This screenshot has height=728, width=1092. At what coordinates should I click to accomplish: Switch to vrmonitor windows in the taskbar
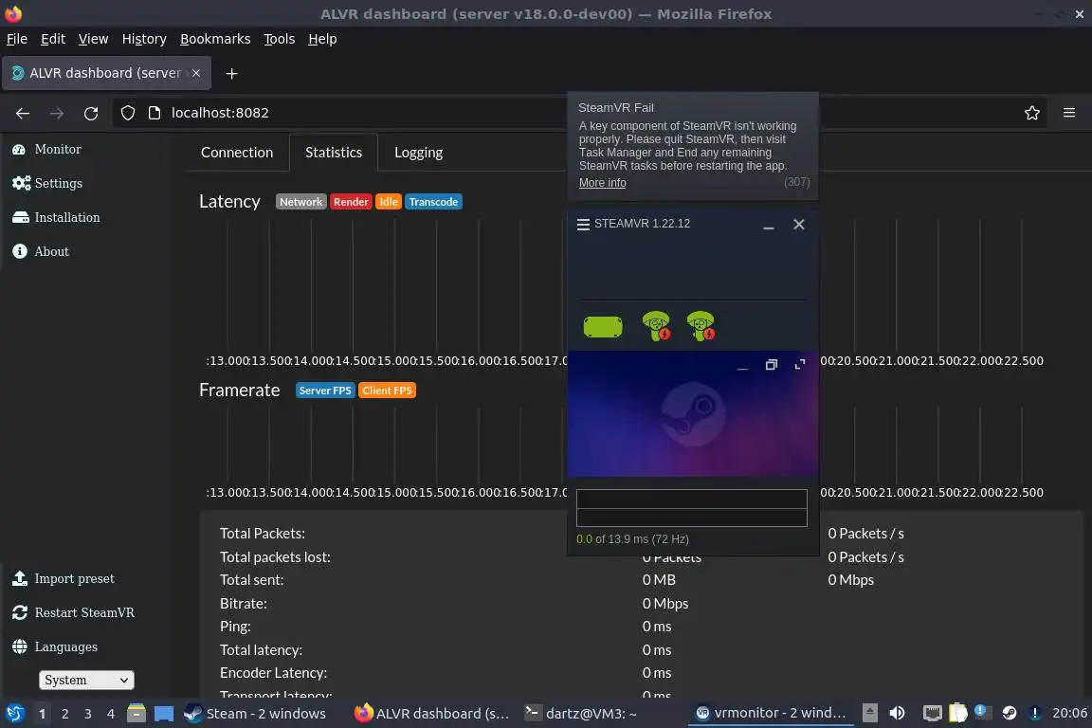point(771,714)
